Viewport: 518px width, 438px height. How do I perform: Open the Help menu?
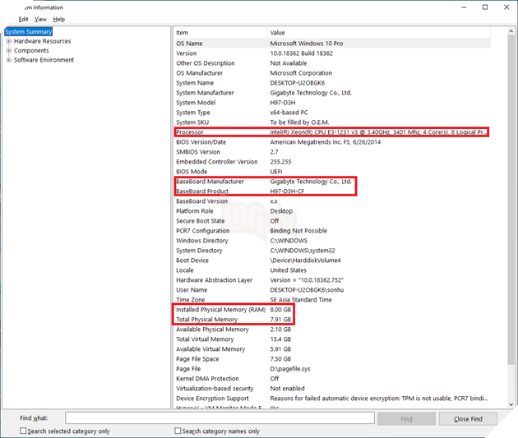[58, 19]
